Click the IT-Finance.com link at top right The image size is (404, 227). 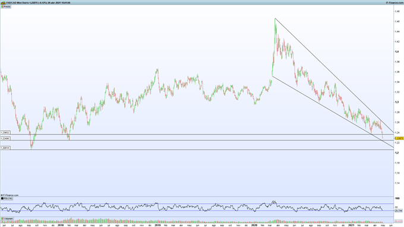tap(394, 2)
